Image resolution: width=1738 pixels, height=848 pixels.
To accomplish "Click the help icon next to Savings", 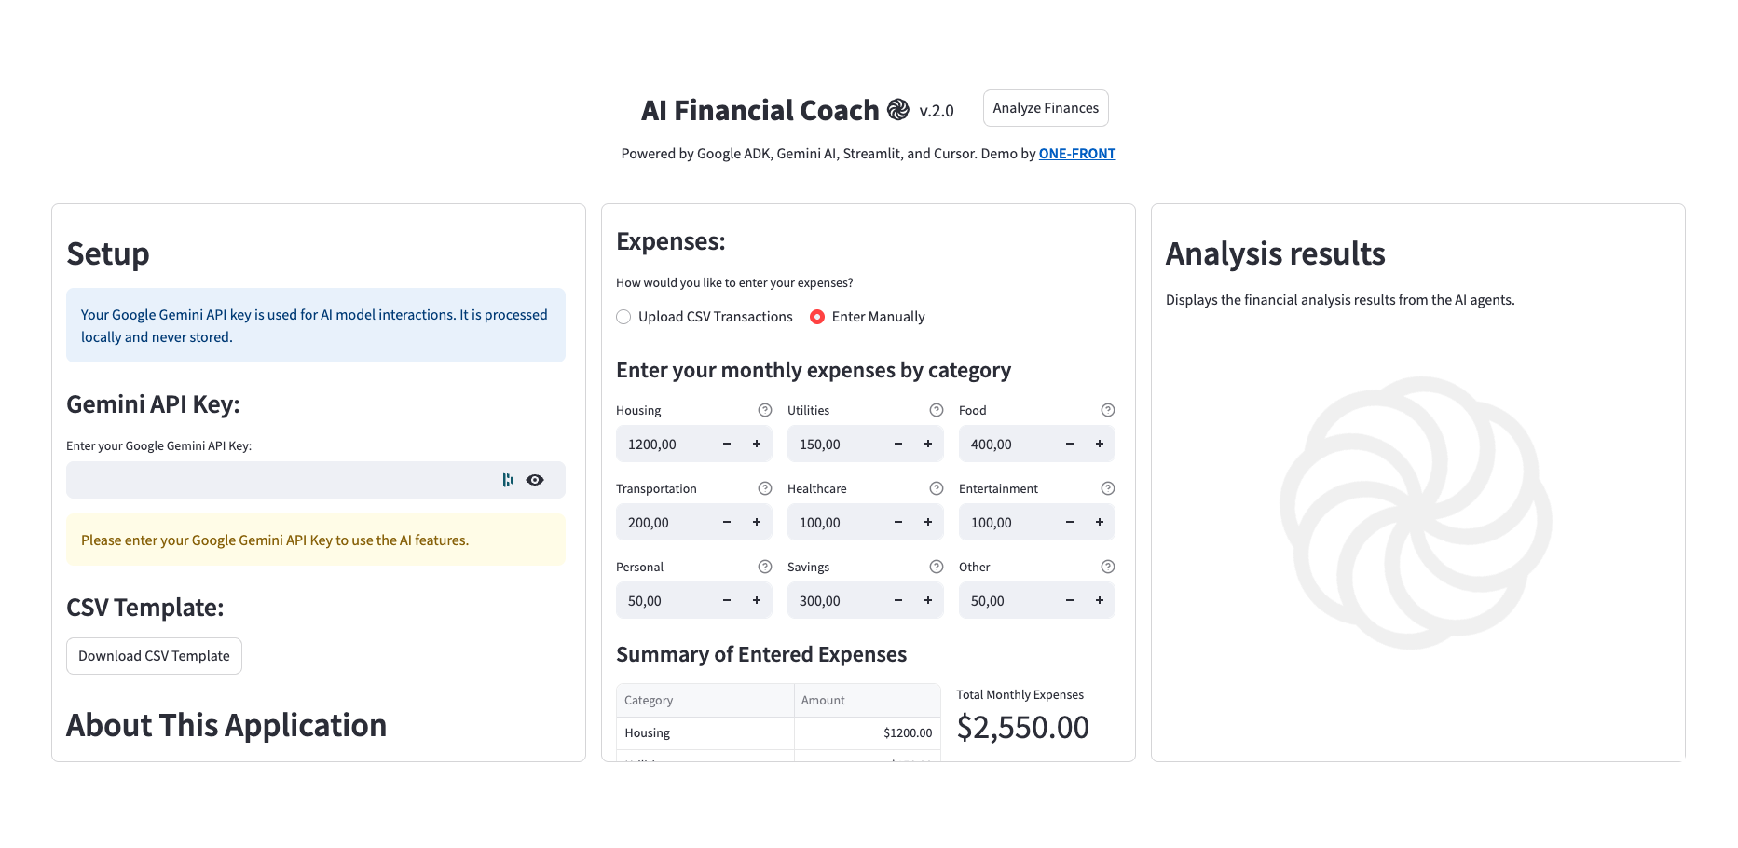I will [x=937, y=567].
